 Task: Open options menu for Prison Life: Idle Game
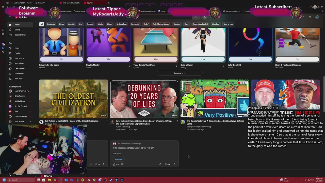tap(82, 66)
